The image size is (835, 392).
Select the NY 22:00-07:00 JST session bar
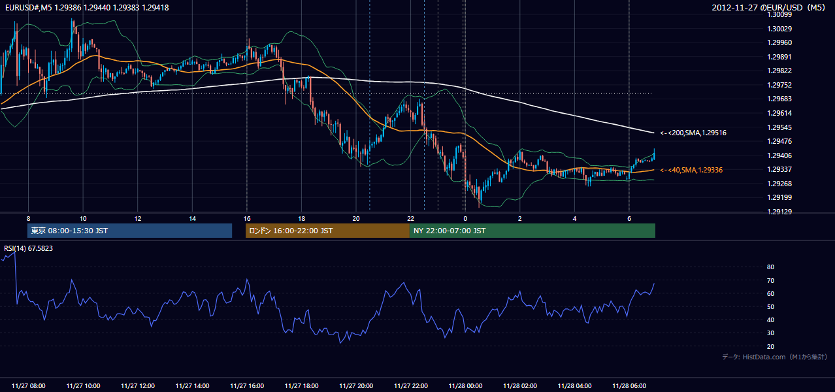[532, 231]
